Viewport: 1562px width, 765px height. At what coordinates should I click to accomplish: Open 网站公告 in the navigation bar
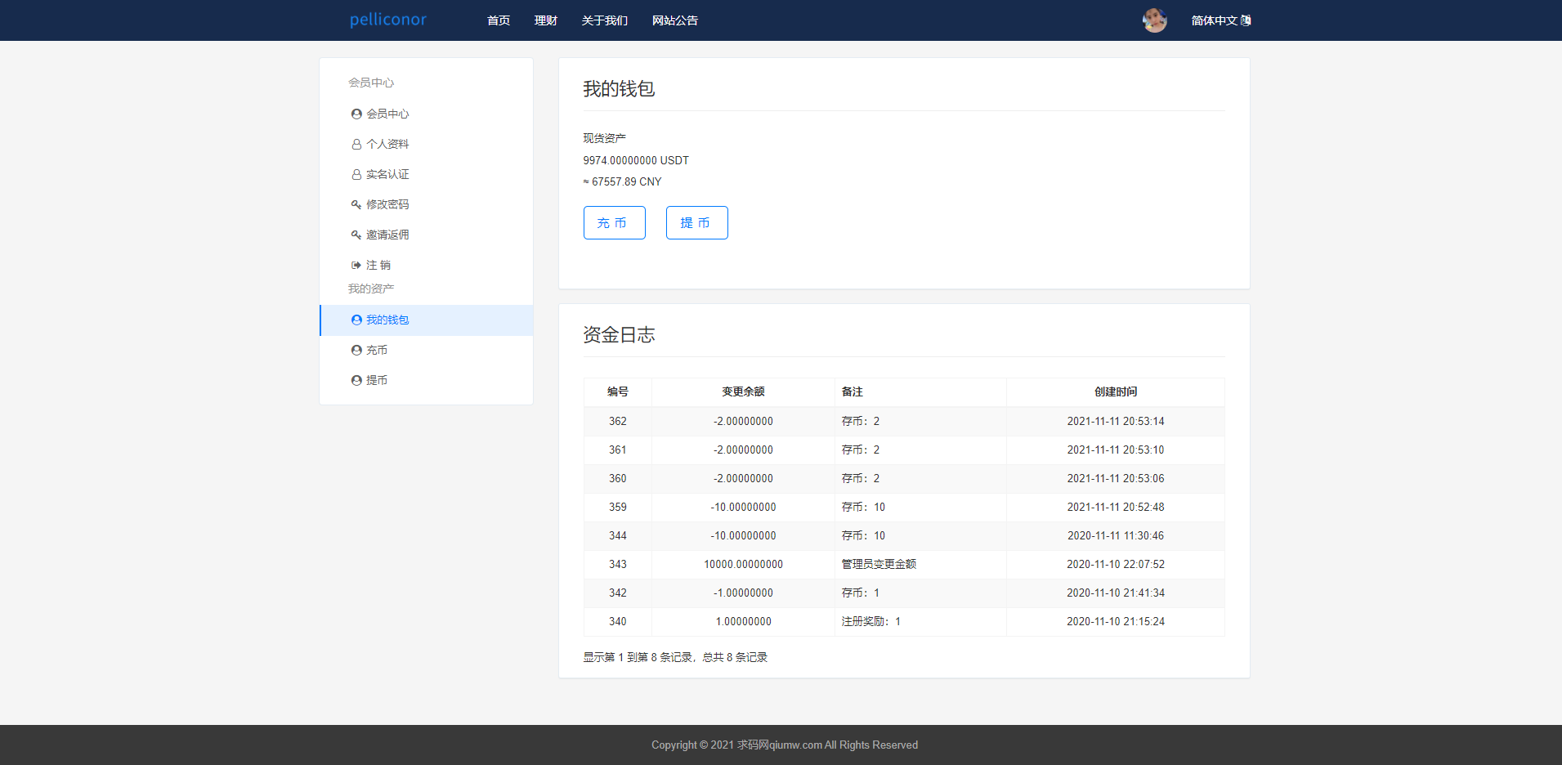(675, 20)
